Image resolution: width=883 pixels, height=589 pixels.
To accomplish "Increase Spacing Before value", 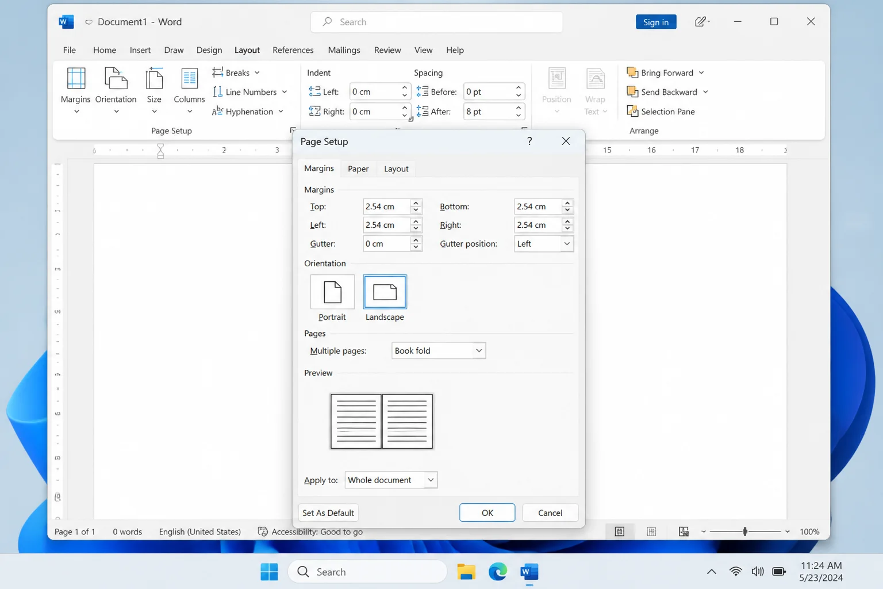I will tap(519, 88).
